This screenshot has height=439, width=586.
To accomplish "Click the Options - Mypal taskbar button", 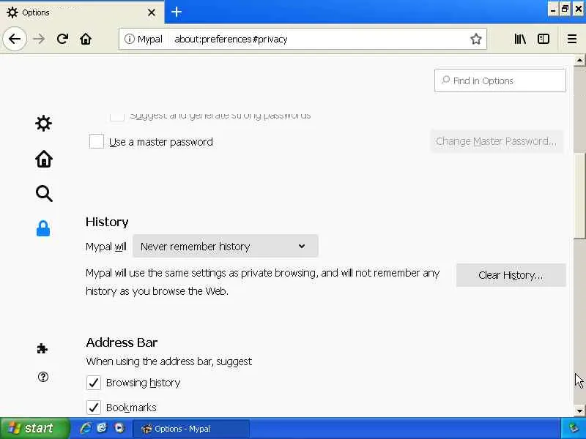I will coord(191,429).
